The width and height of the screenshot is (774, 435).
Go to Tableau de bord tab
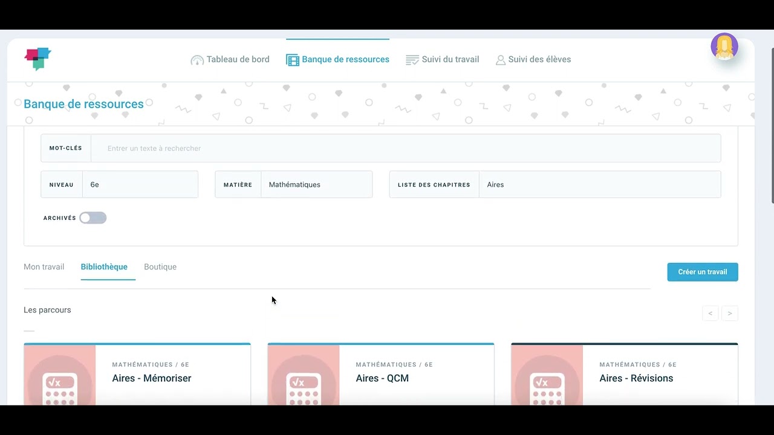pos(230,59)
